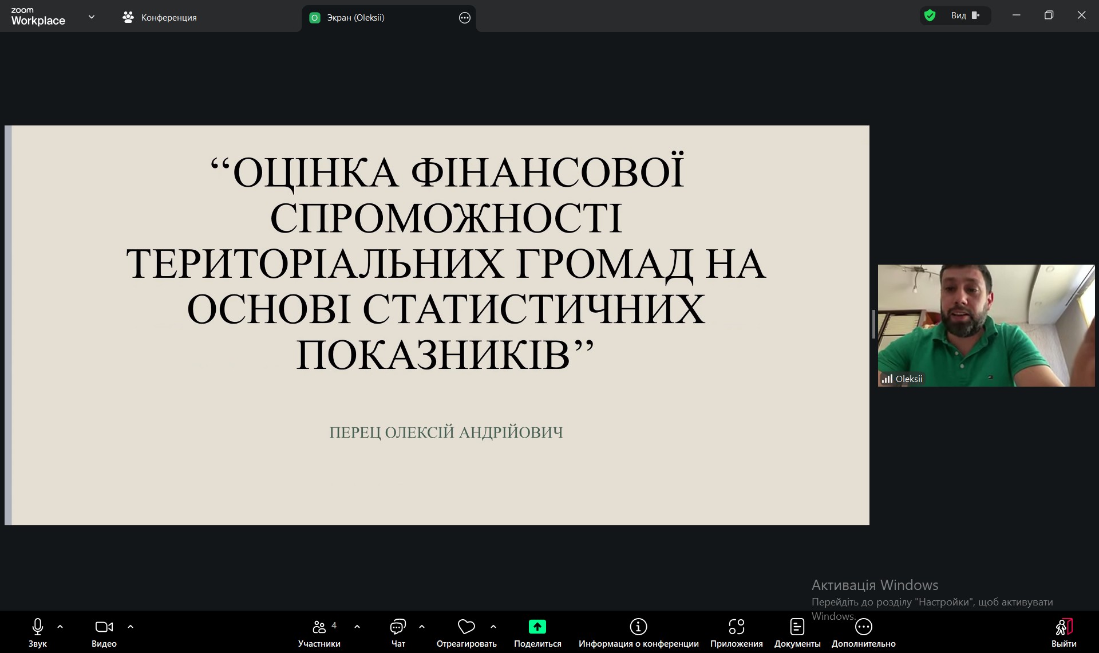
Task: Open the Приложения apps icon
Action: pos(736,627)
